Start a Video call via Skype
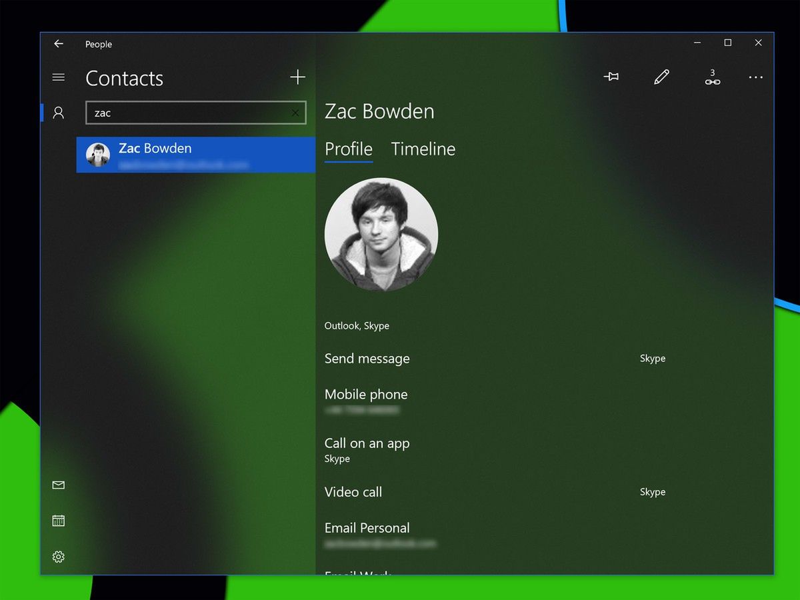 tap(353, 492)
